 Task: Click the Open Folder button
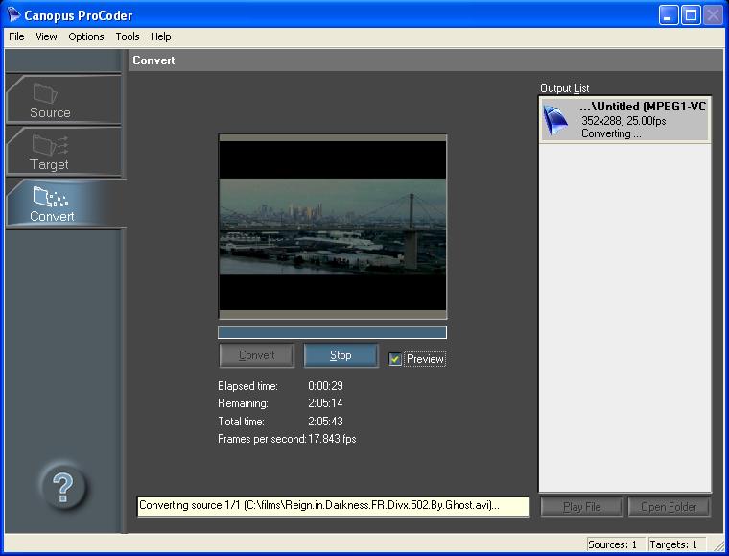669,507
